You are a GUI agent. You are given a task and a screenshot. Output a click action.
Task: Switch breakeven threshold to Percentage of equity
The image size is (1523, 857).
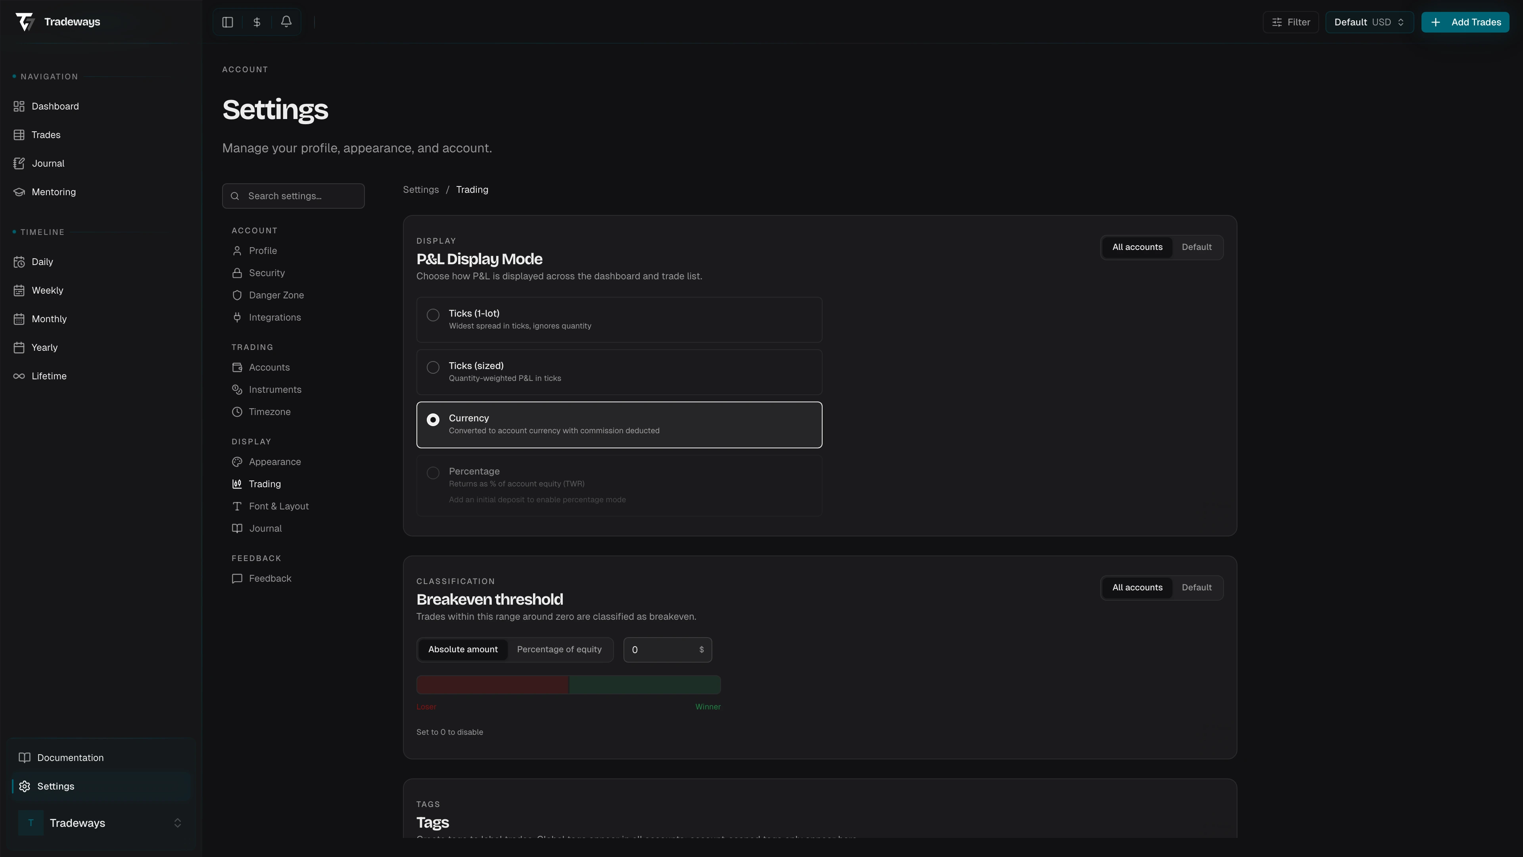coord(559,649)
